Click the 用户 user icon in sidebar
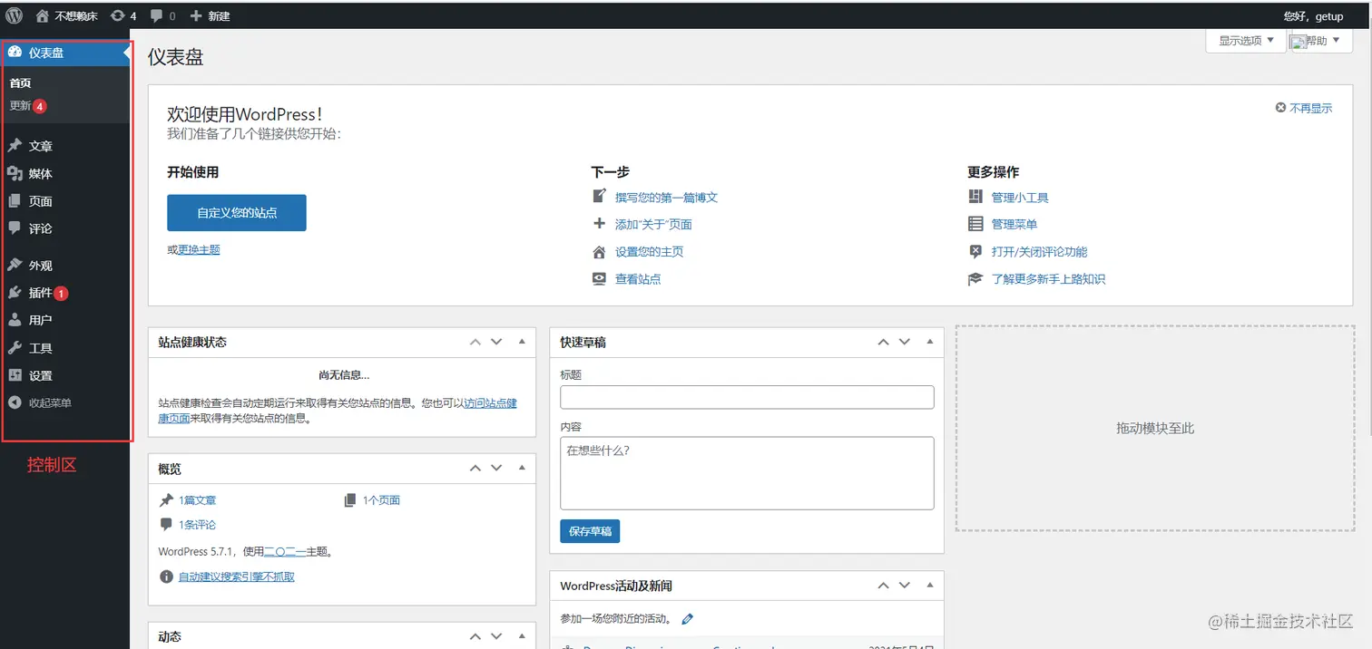Image resolution: width=1372 pixels, height=649 pixels. coord(15,320)
